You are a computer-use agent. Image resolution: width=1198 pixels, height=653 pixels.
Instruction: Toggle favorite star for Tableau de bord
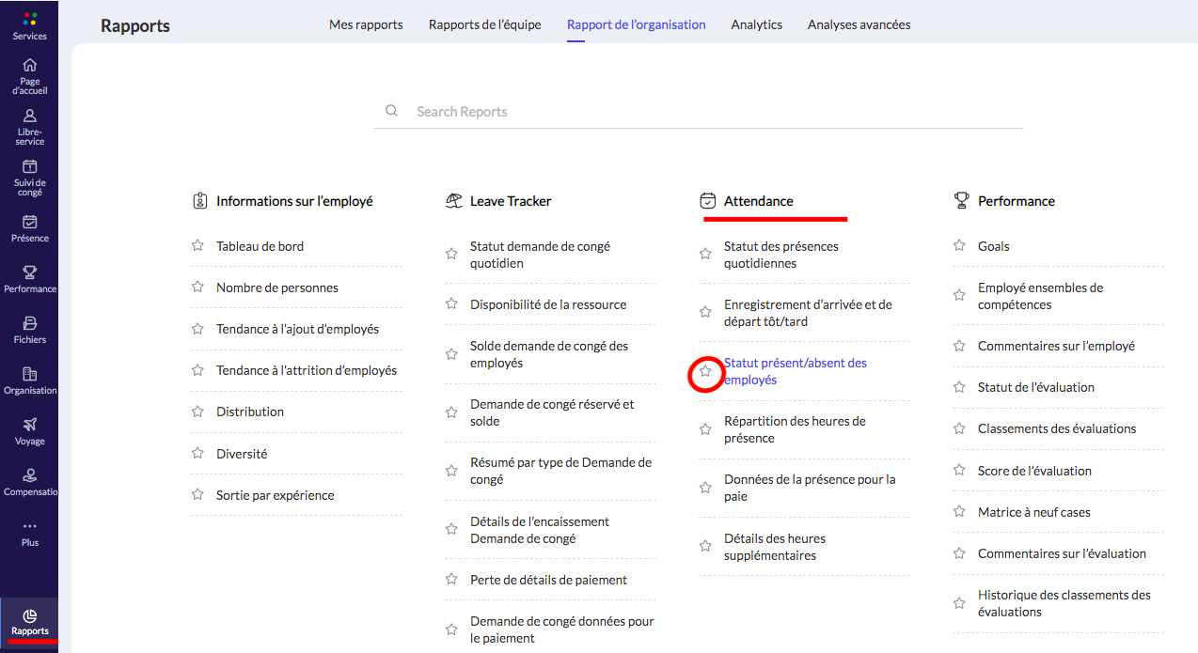197,245
